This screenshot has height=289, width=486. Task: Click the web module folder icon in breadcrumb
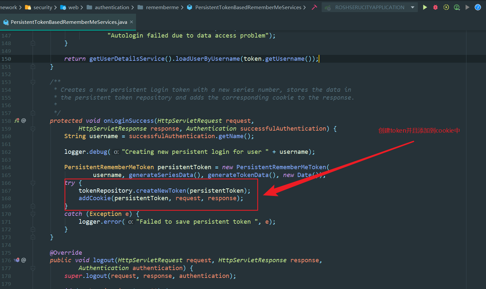(x=63, y=7)
